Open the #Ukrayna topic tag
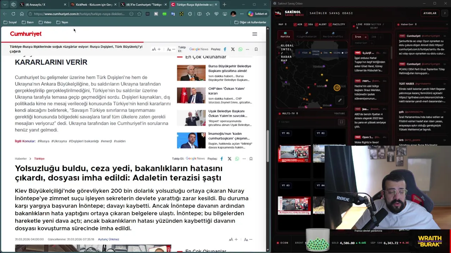 (x=59, y=141)
